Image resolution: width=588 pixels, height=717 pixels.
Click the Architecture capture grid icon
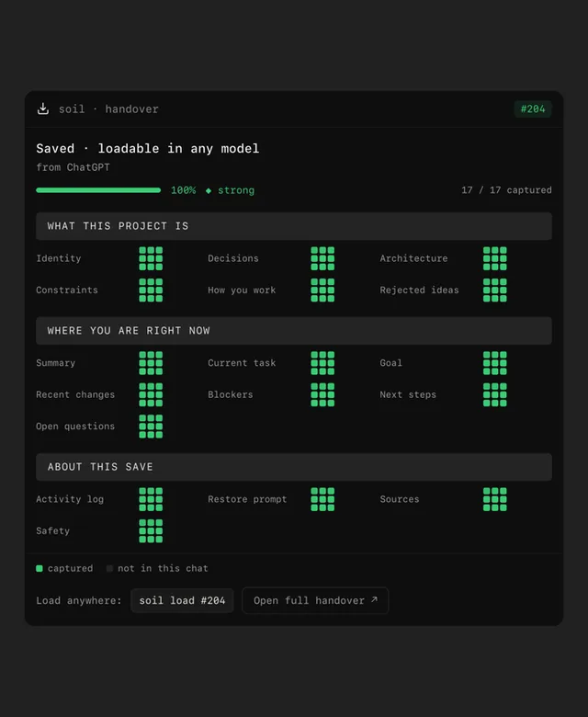(495, 258)
